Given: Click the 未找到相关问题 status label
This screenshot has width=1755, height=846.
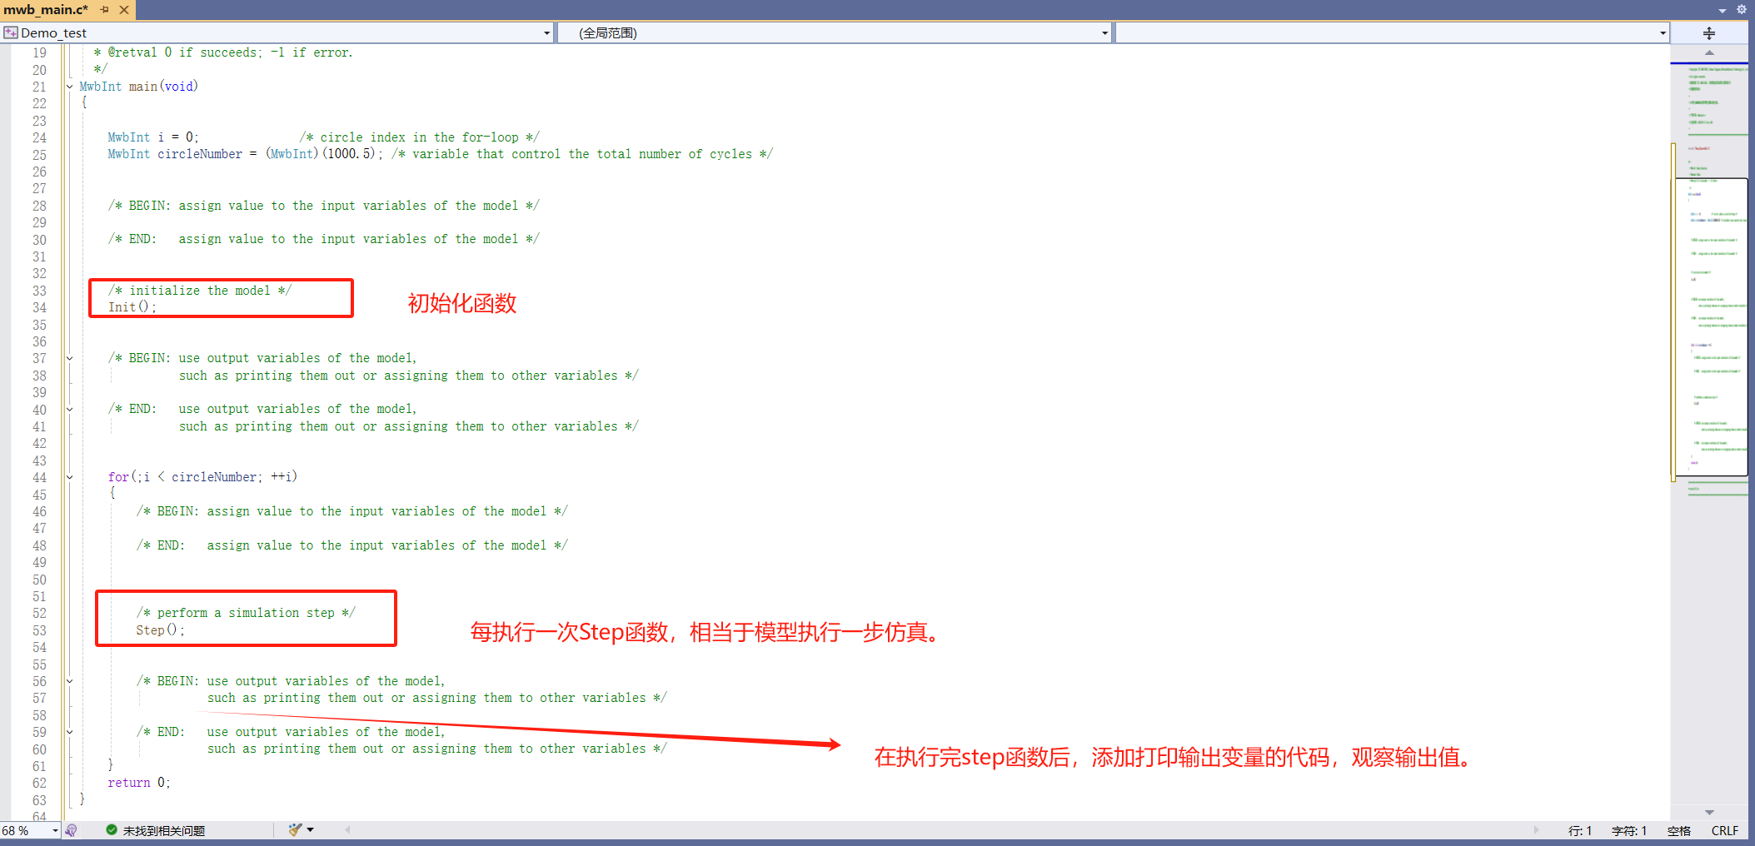Looking at the screenshot, I should click(164, 831).
